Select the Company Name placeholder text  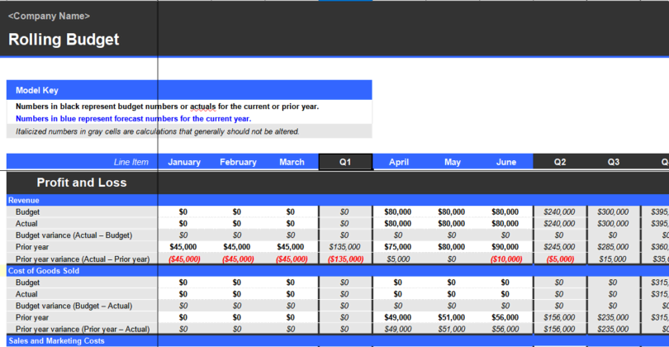49,17
